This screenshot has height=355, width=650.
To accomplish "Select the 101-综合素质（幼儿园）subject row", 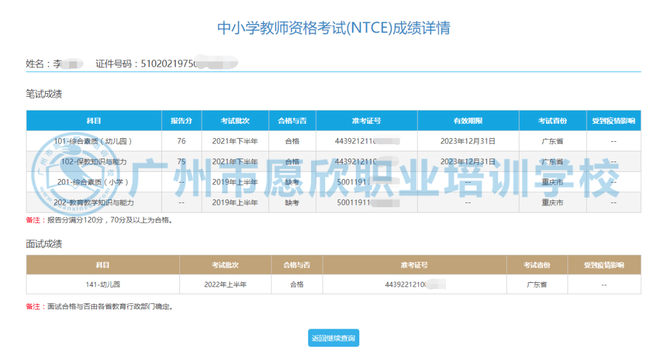I will 93,141.
